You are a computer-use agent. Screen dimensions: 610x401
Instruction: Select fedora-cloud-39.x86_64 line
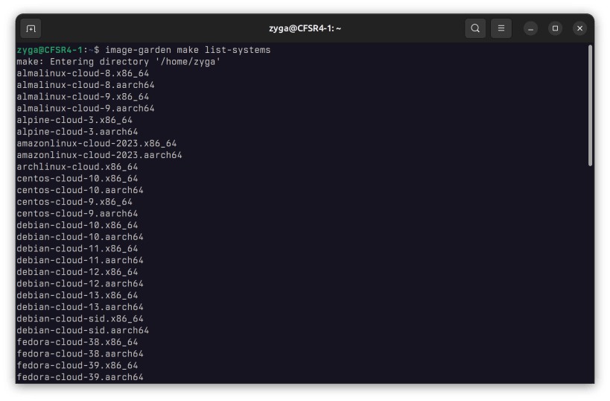77,365
